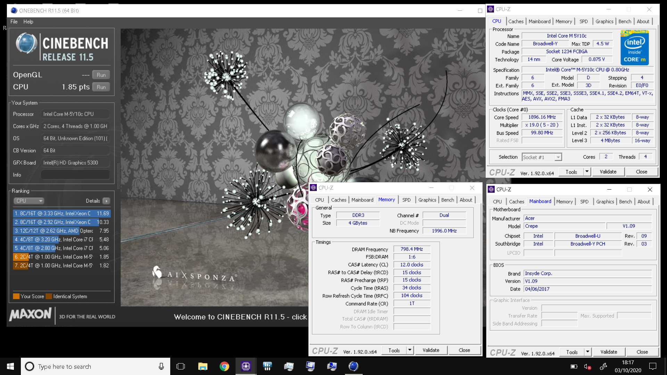
Task: Launch Google Chrome from the taskbar
Action: (224, 366)
